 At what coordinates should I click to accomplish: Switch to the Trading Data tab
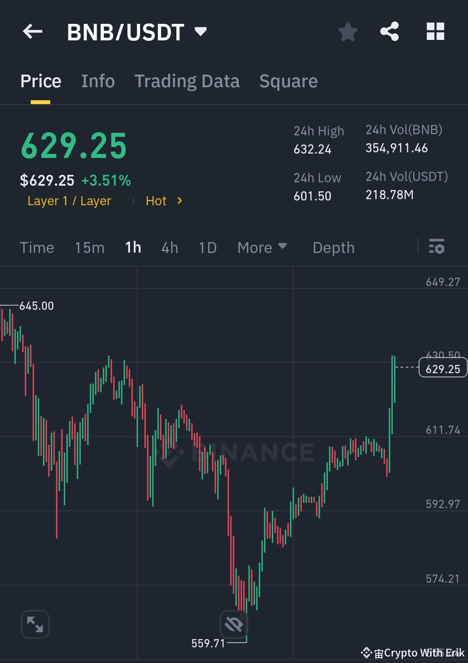187,81
